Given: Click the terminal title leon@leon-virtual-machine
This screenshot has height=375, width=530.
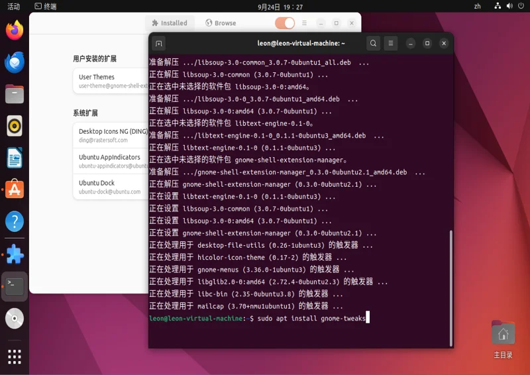Looking at the screenshot, I should click(x=301, y=43).
